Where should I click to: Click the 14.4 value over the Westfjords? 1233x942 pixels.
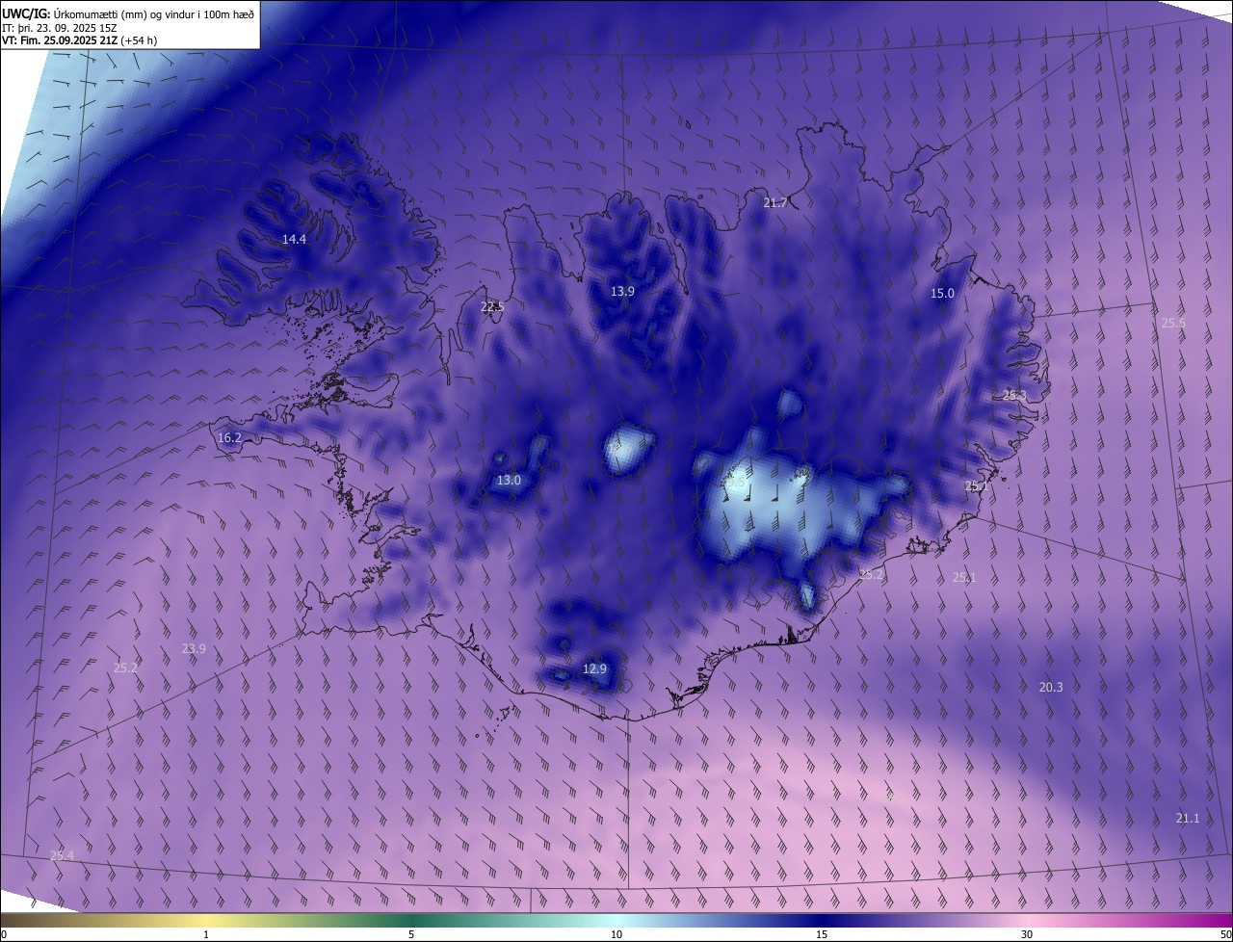294,239
